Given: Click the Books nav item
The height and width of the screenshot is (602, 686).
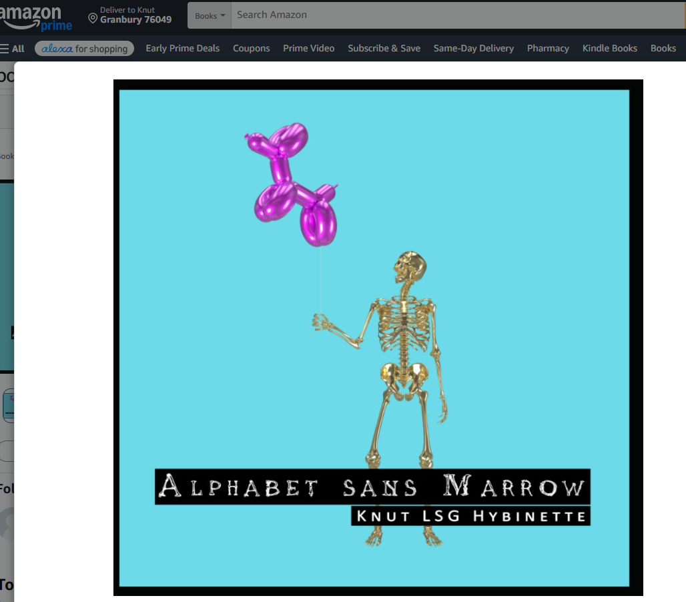Looking at the screenshot, I should (x=663, y=49).
